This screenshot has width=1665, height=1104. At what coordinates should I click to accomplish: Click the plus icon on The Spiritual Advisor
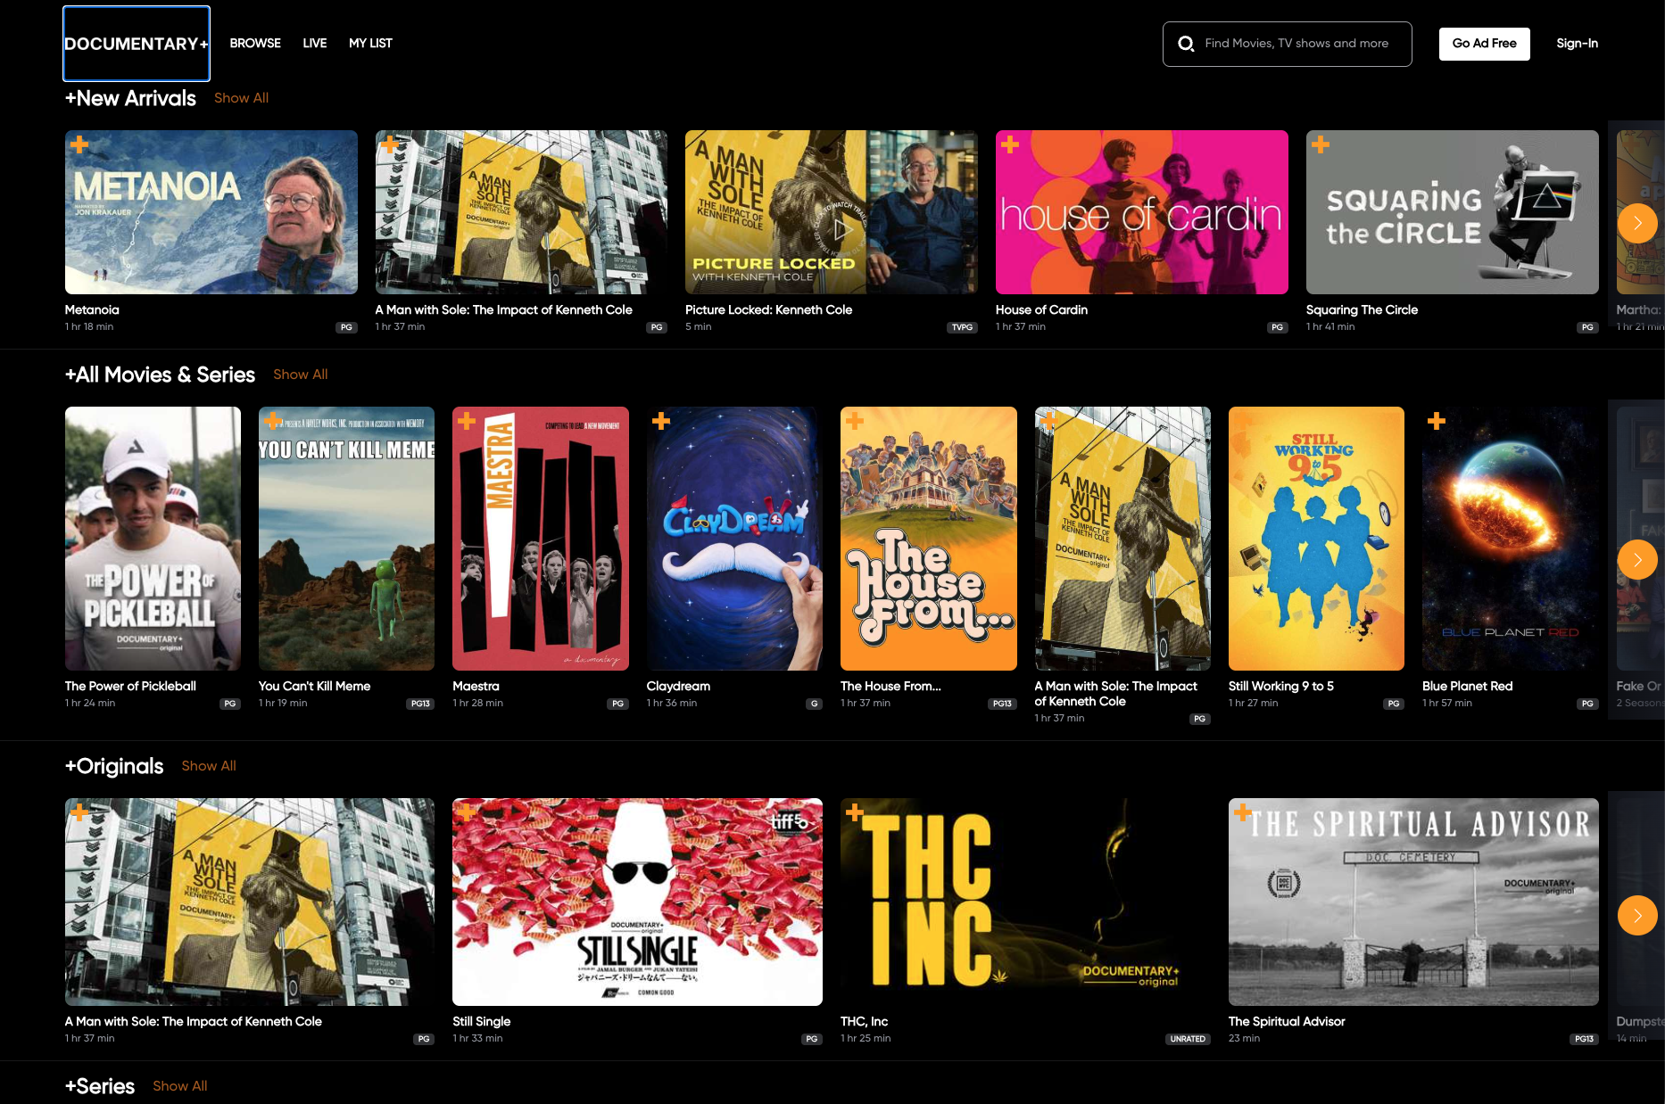click(x=1243, y=812)
